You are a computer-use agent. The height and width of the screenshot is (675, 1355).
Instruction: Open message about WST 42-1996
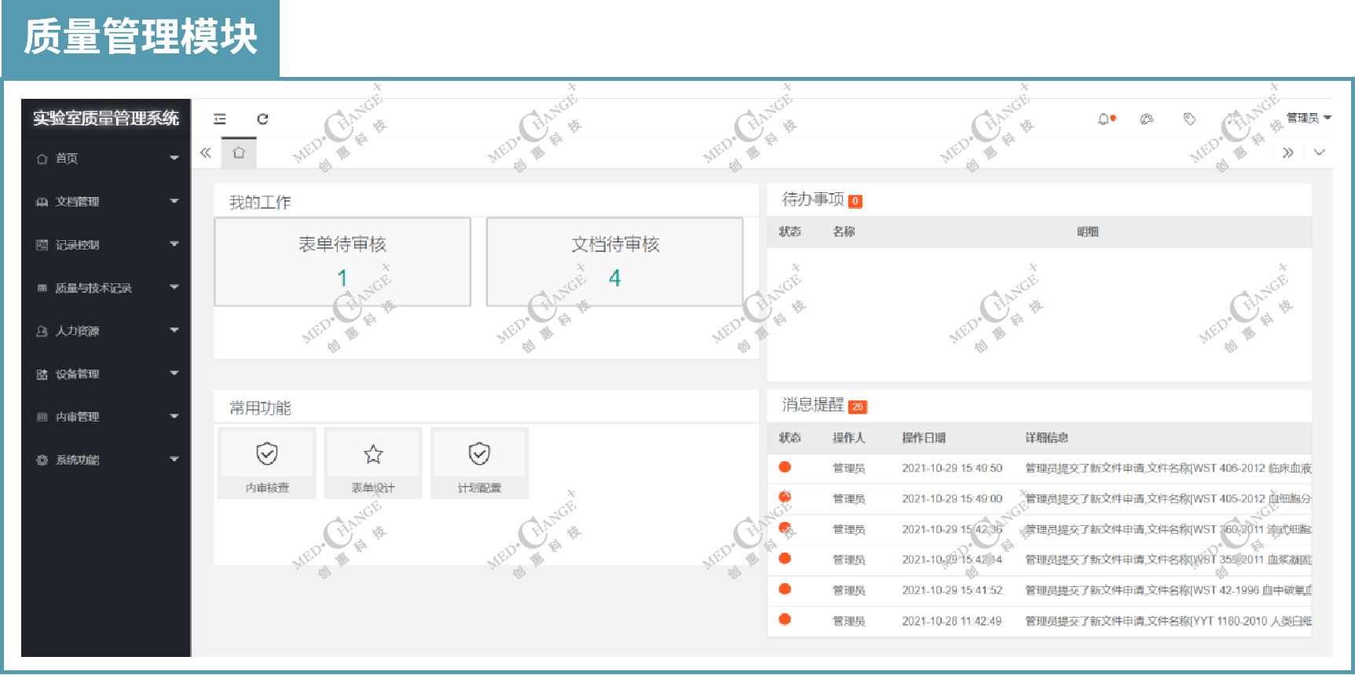click(x=1168, y=590)
